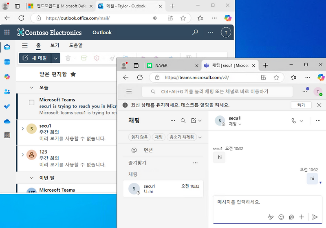
Task: Open Copilot in the Outlook left sidebar
Action: (7, 77)
